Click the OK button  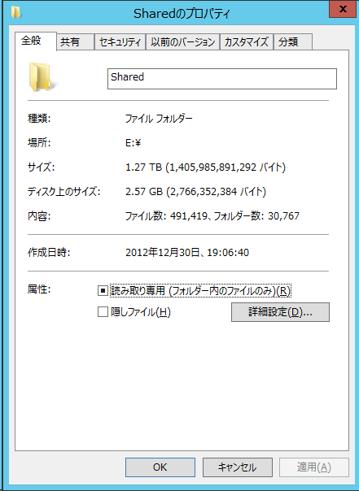pos(160,467)
